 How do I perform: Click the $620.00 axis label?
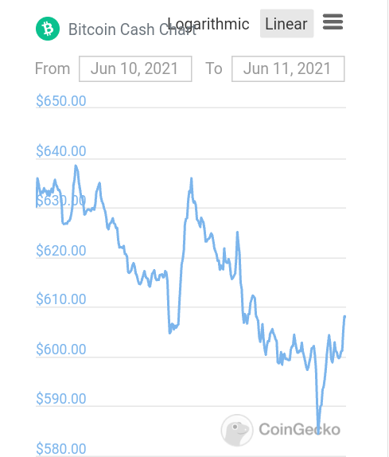click(x=61, y=251)
